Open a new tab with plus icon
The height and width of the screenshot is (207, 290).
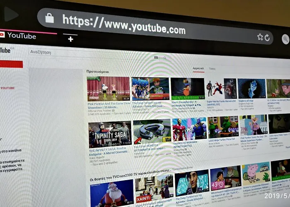click(70, 39)
